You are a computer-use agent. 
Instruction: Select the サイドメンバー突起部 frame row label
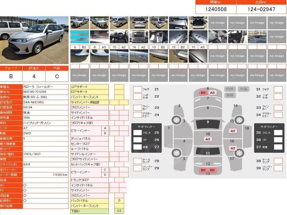point(89,102)
